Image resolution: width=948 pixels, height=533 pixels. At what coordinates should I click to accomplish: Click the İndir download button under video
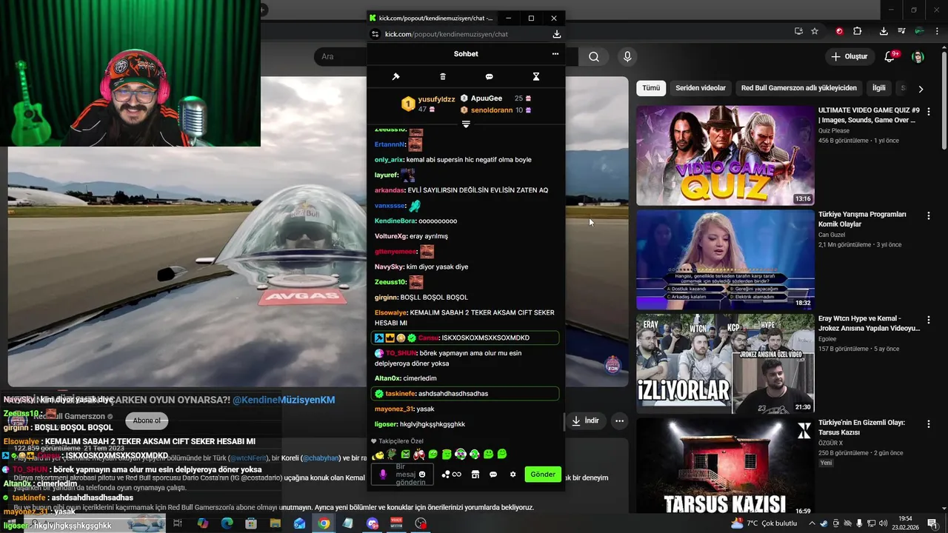point(584,420)
